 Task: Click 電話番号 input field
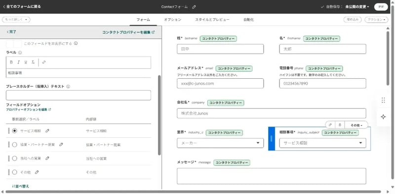point(322,83)
